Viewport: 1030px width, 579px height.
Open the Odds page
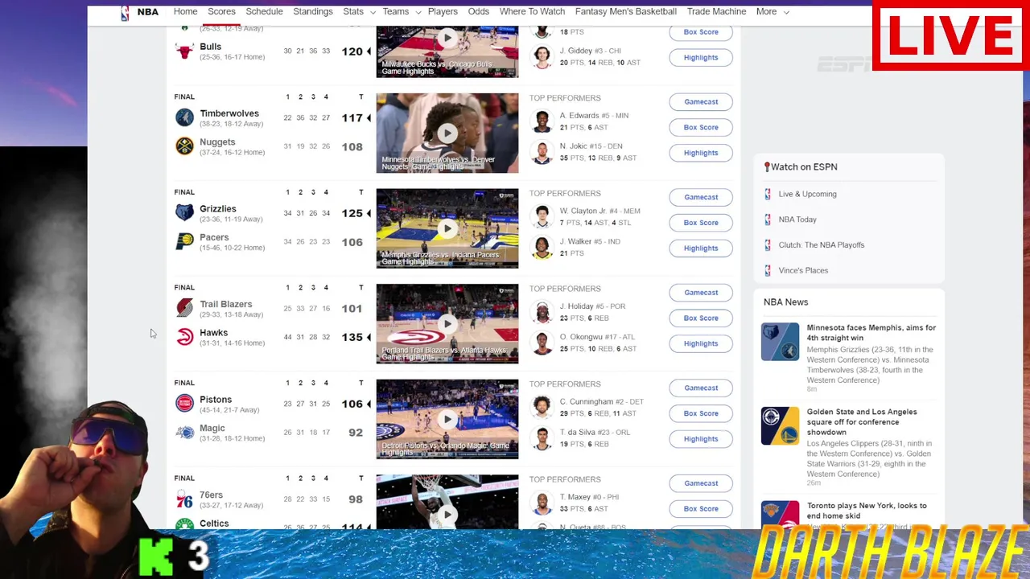(x=479, y=12)
